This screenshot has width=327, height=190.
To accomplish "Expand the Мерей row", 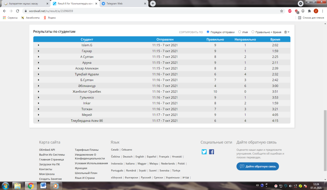I will click(x=39, y=115).
